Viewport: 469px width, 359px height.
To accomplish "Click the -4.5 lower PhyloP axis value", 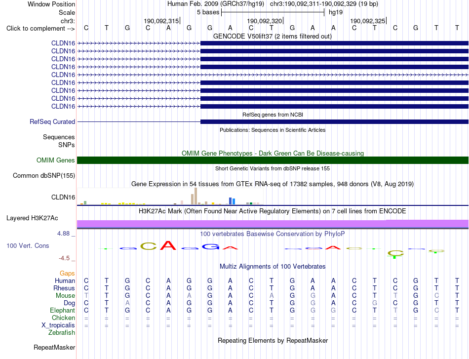I will tap(64, 258).
